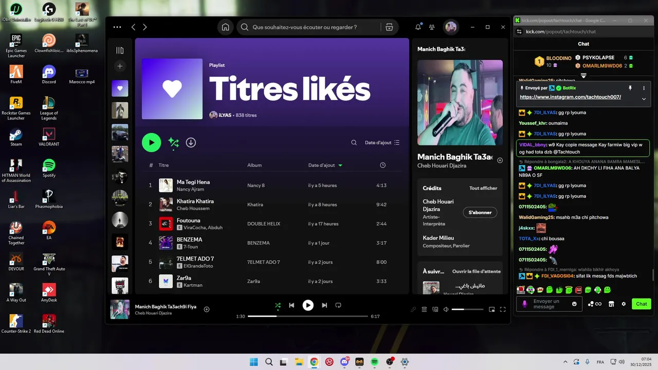Viewport: 658px width, 370px height.
Task: Go back with the left arrow
Action: click(x=133, y=27)
